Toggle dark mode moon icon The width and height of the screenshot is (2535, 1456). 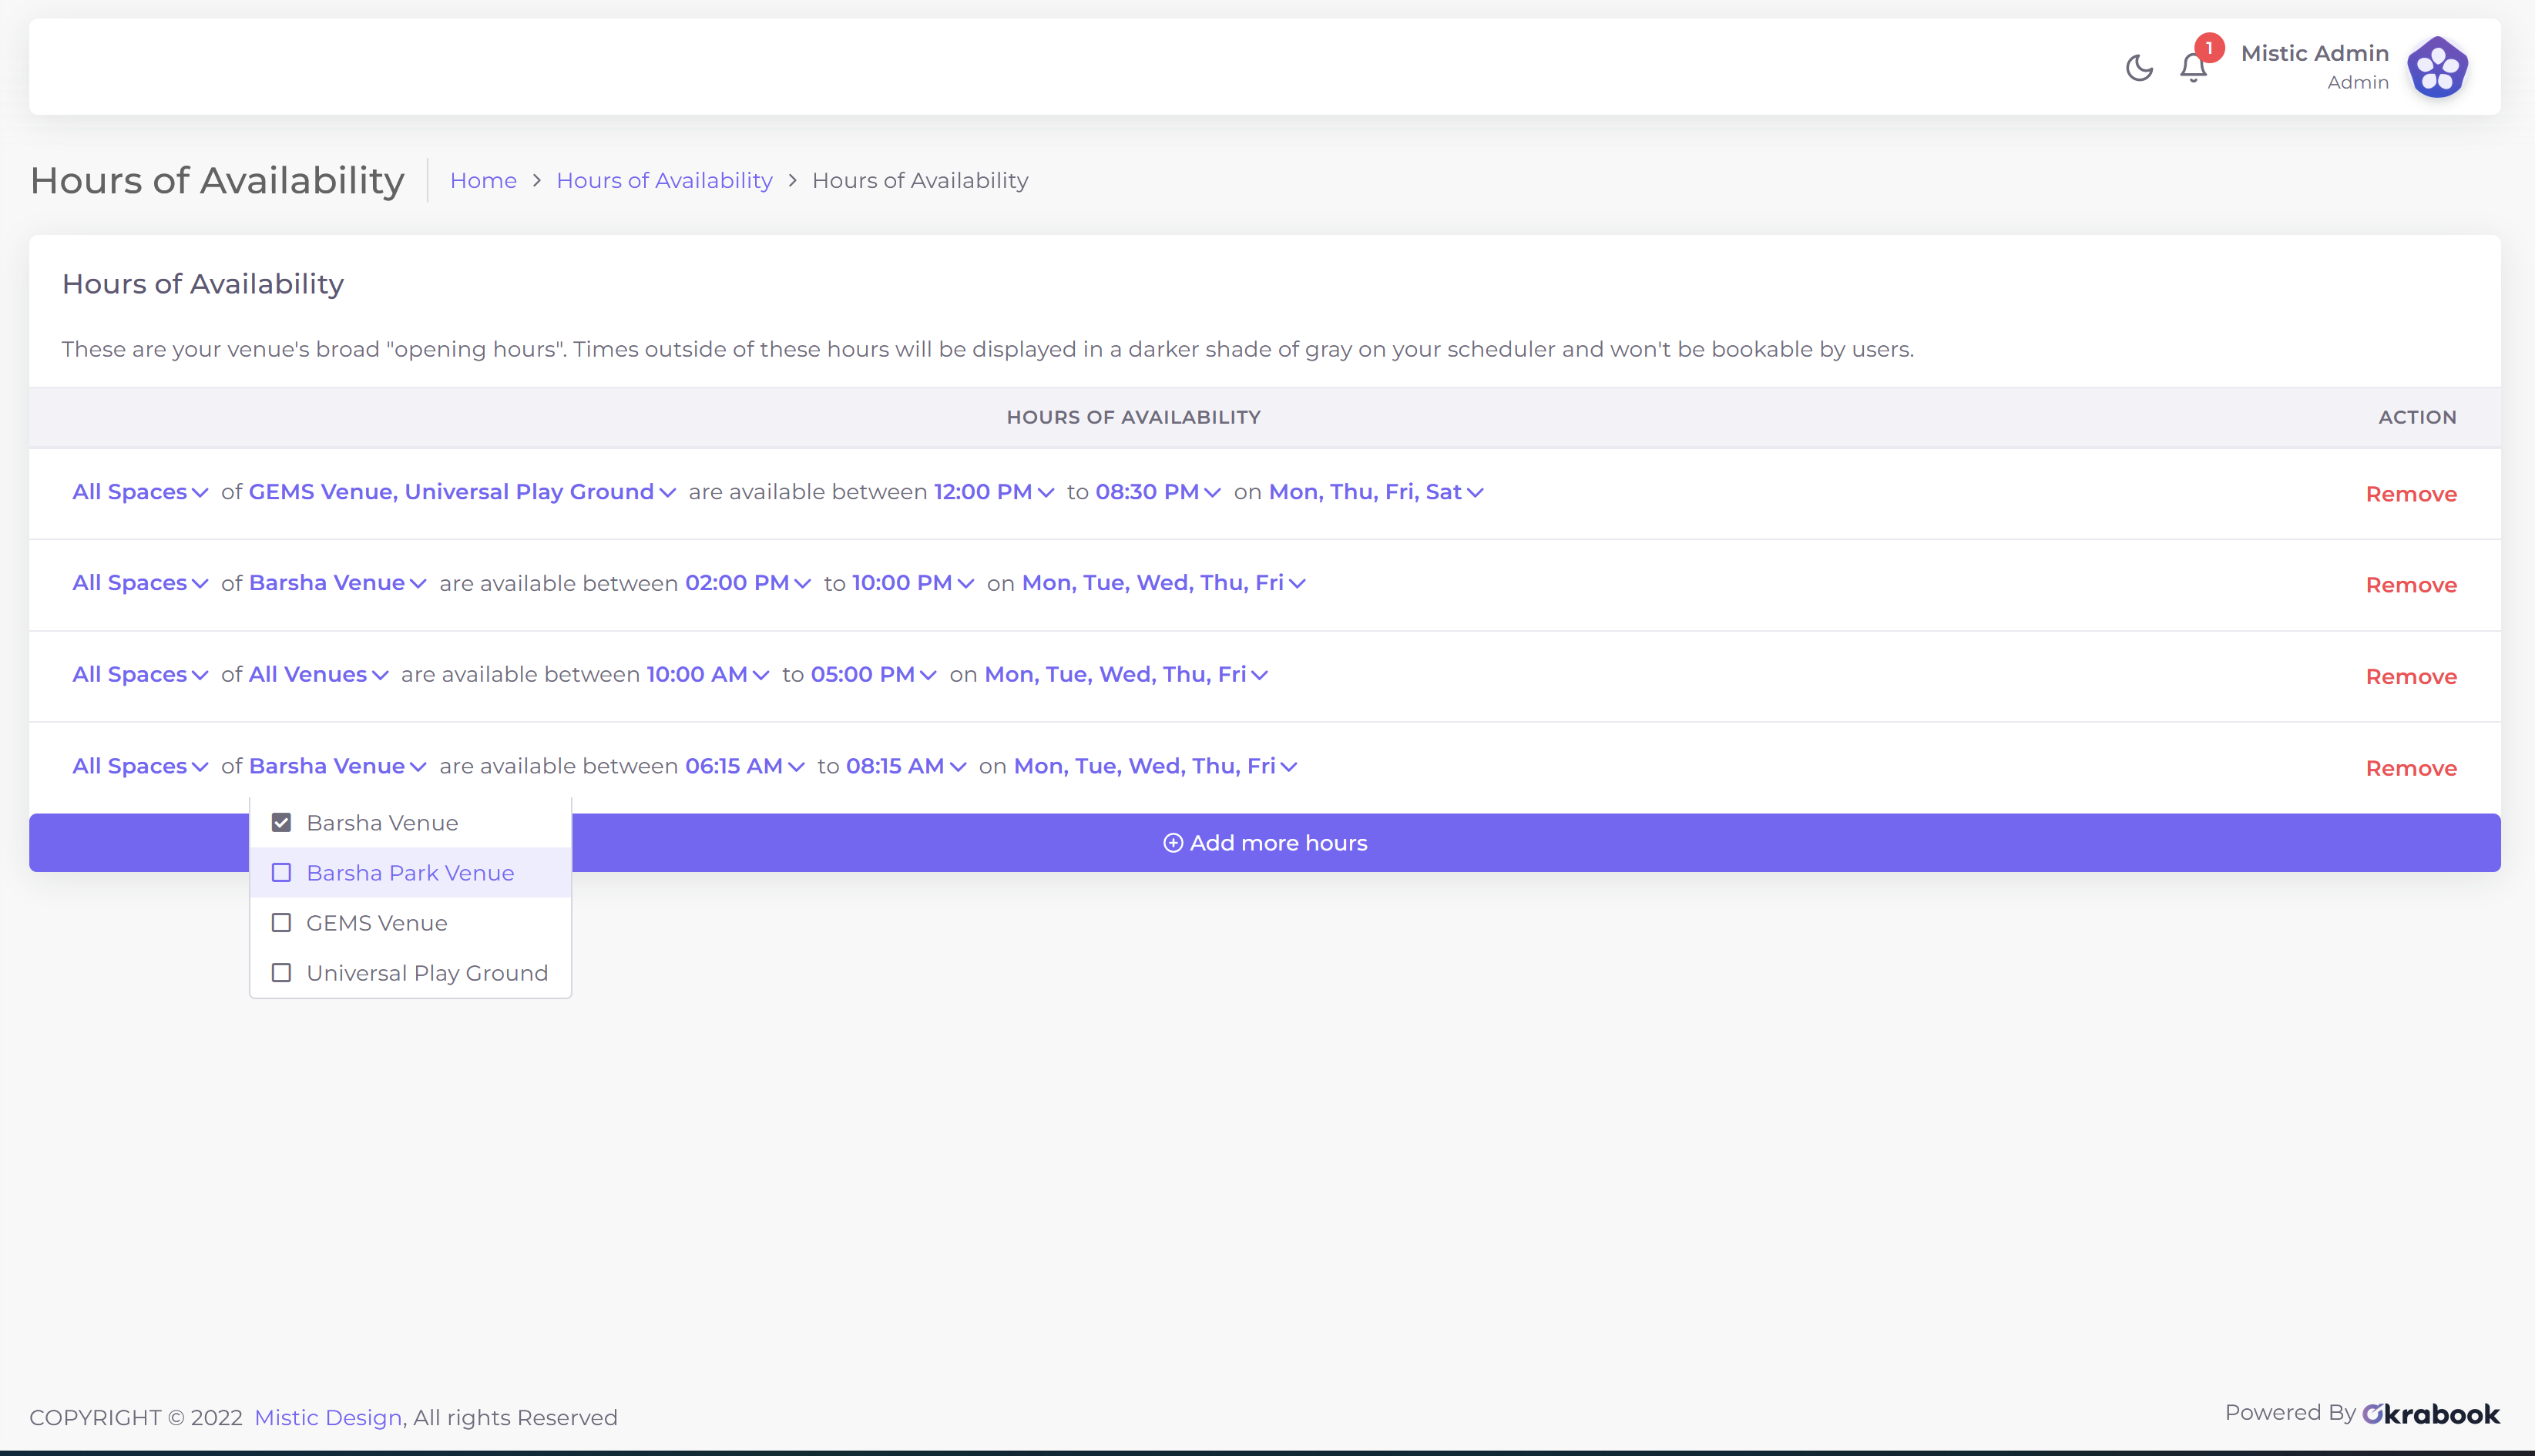(2139, 68)
